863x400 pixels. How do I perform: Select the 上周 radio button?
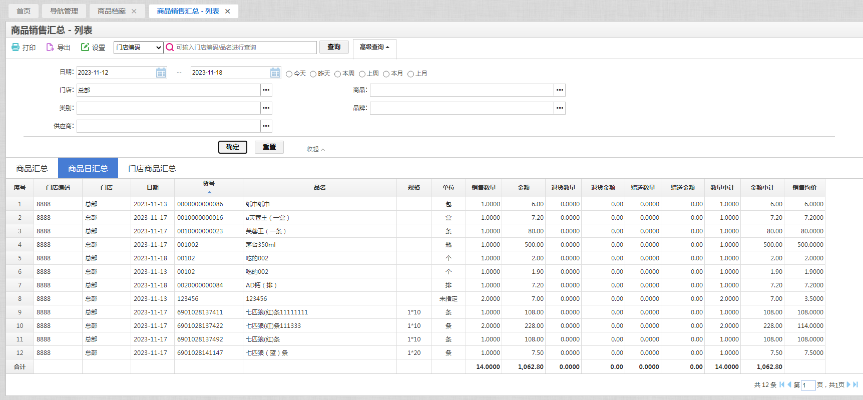[x=362, y=74]
